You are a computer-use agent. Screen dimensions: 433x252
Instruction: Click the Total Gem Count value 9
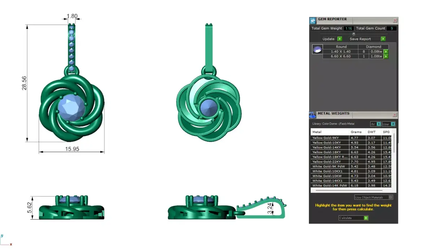click(x=392, y=28)
